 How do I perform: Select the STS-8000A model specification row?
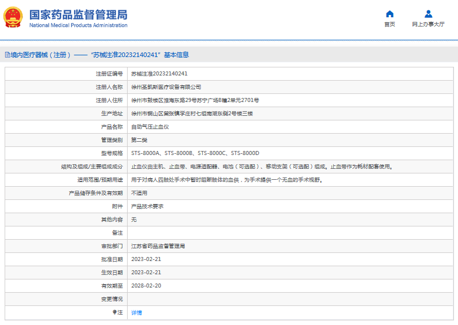[x=195, y=153]
